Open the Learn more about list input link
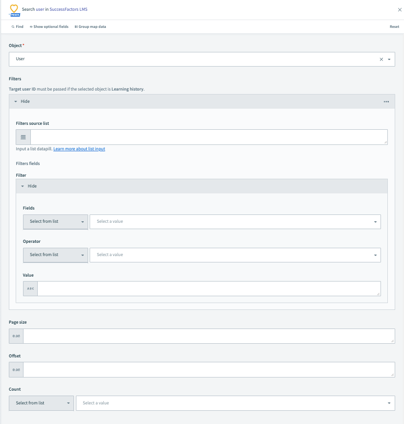The image size is (404, 424). 79,148
